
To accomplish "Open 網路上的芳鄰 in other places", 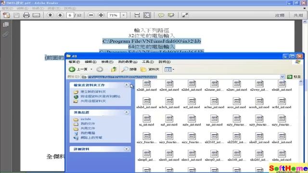I will point(91,138).
